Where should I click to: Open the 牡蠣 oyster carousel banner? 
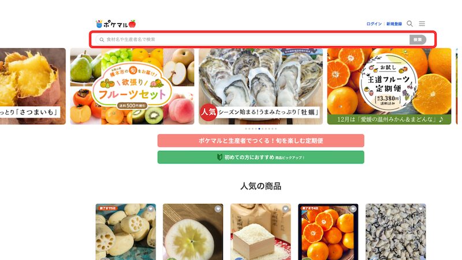point(261,86)
